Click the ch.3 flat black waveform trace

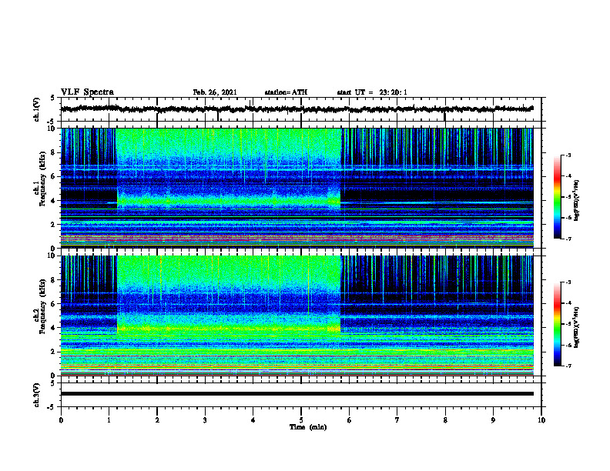pyautogui.click(x=297, y=394)
